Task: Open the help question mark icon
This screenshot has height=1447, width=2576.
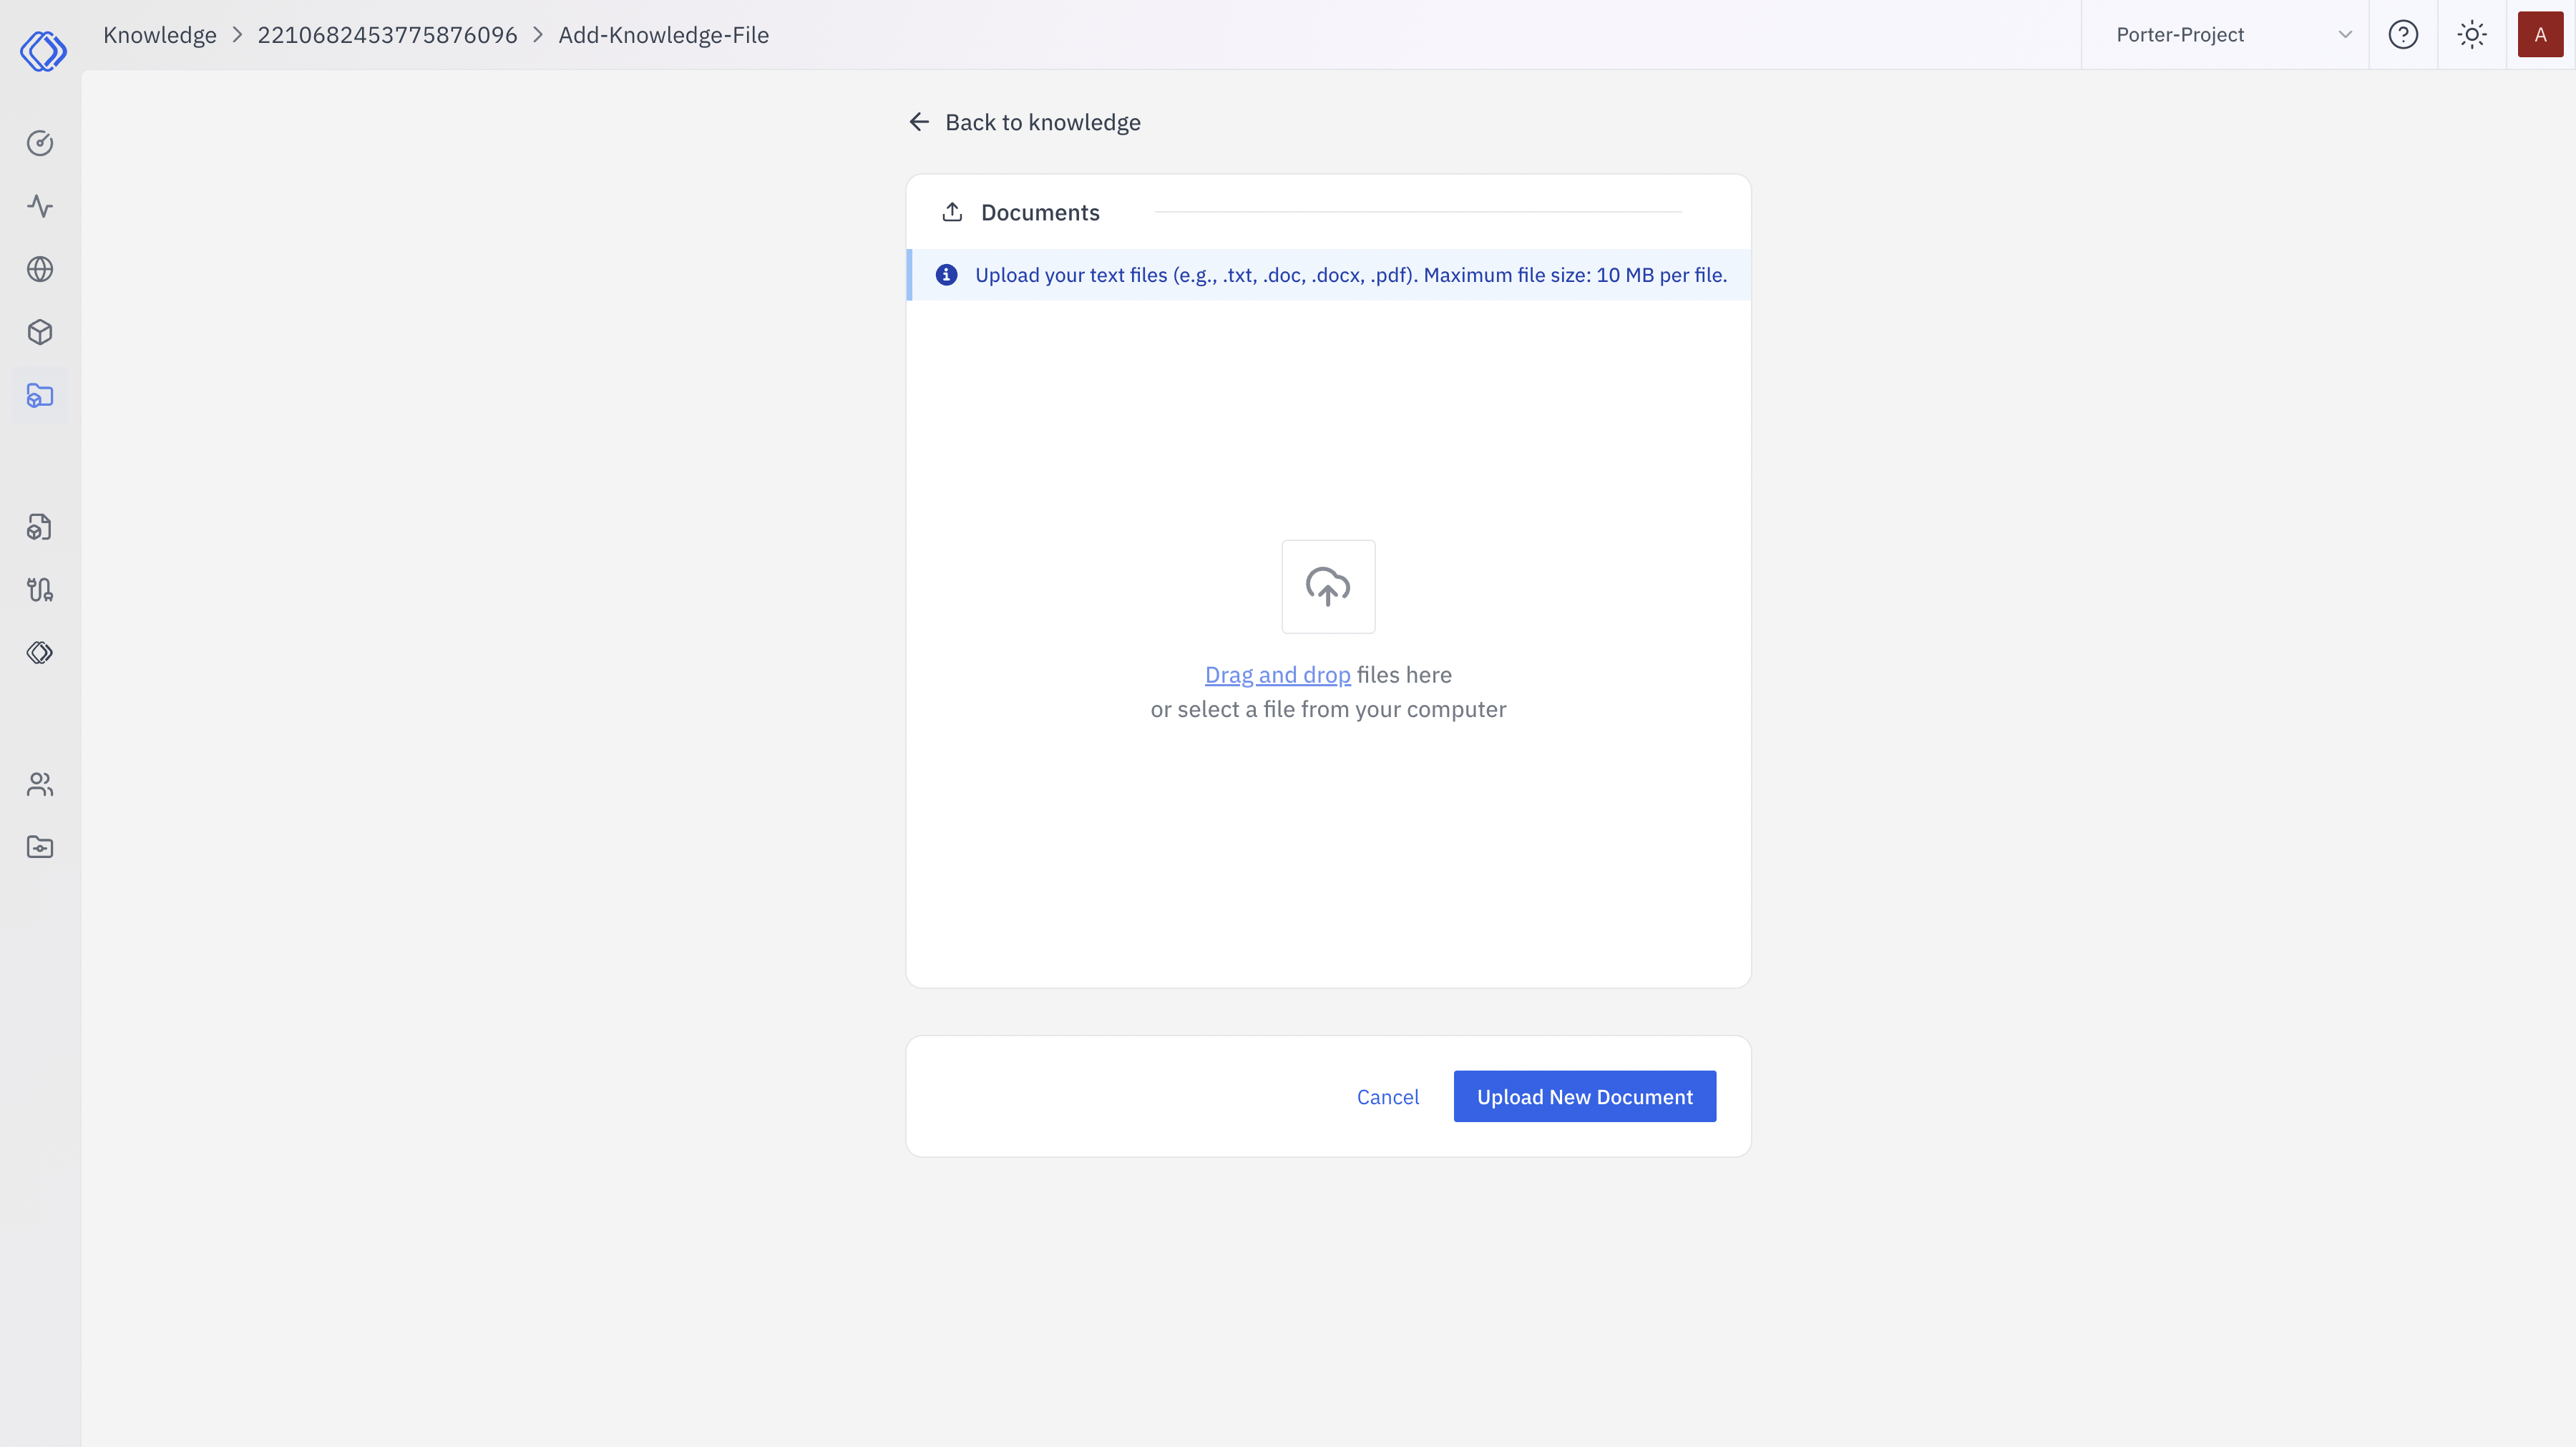Action: pyautogui.click(x=2404, y=34)
